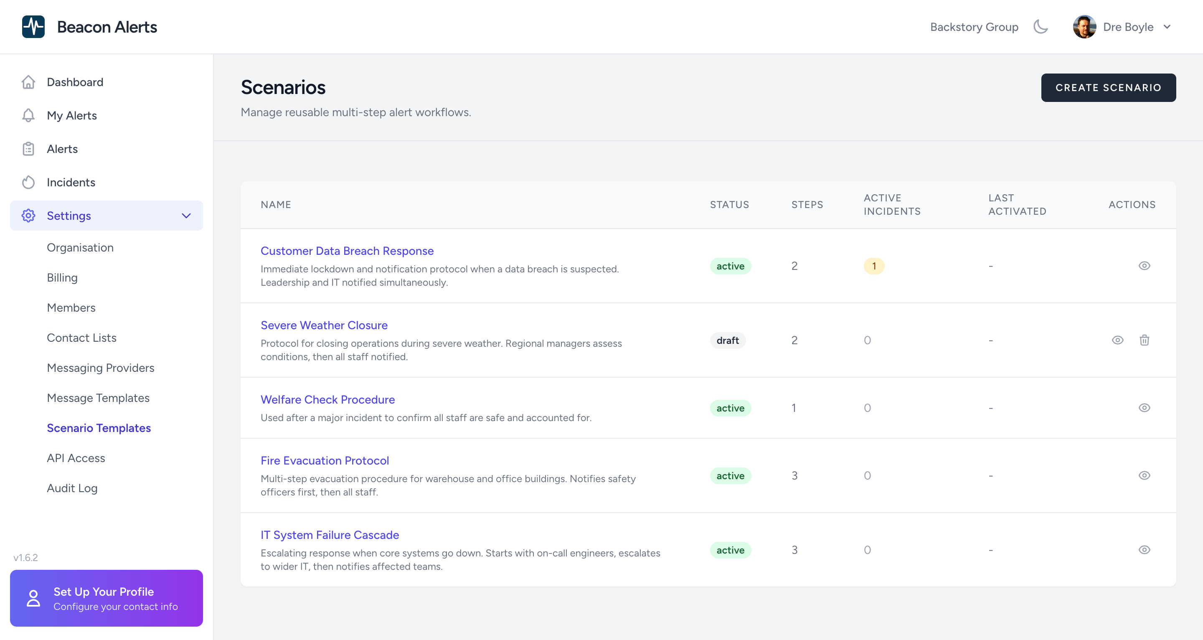Toggle dark mode with the moon icon

(x=1041, y=27)
